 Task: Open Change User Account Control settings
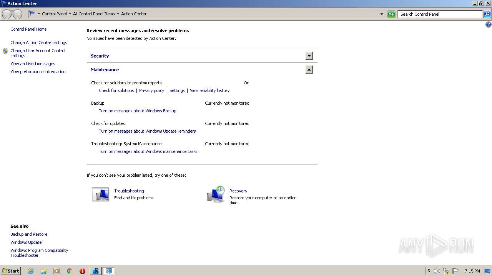(x=38, y=53)
